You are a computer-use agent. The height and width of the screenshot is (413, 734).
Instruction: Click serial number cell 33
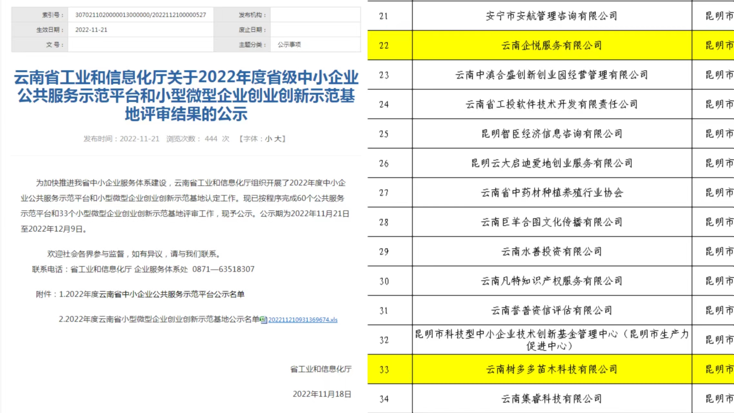[390, 369]
